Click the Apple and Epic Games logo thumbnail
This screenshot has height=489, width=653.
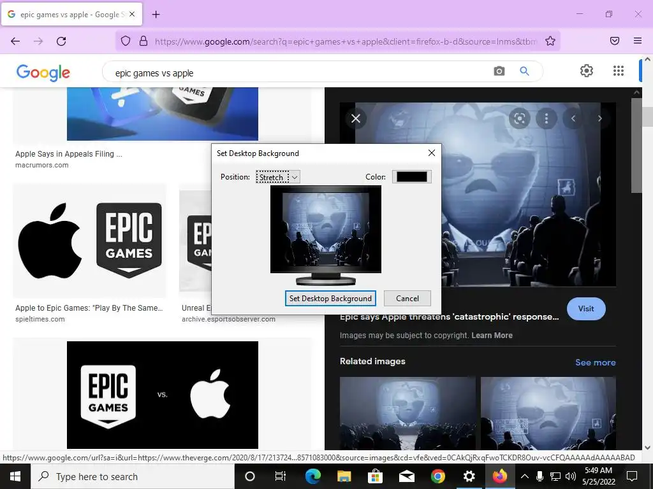click(89, 240)
